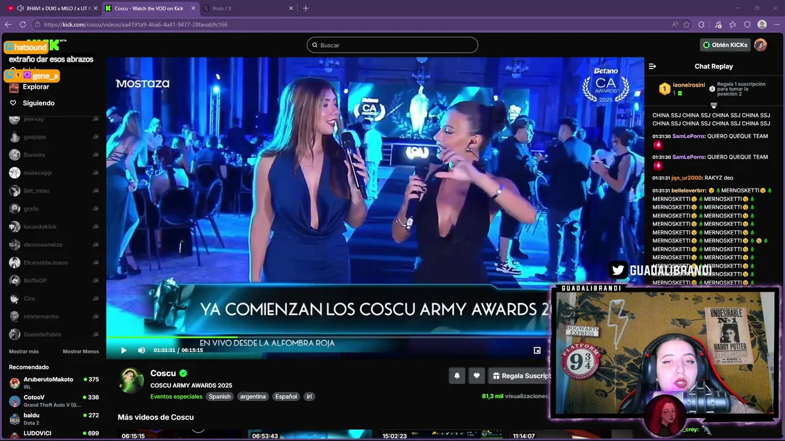Click the read aloud icon
Screen dimensions: 785x441
pyautogui.click(x=675, y=24)
